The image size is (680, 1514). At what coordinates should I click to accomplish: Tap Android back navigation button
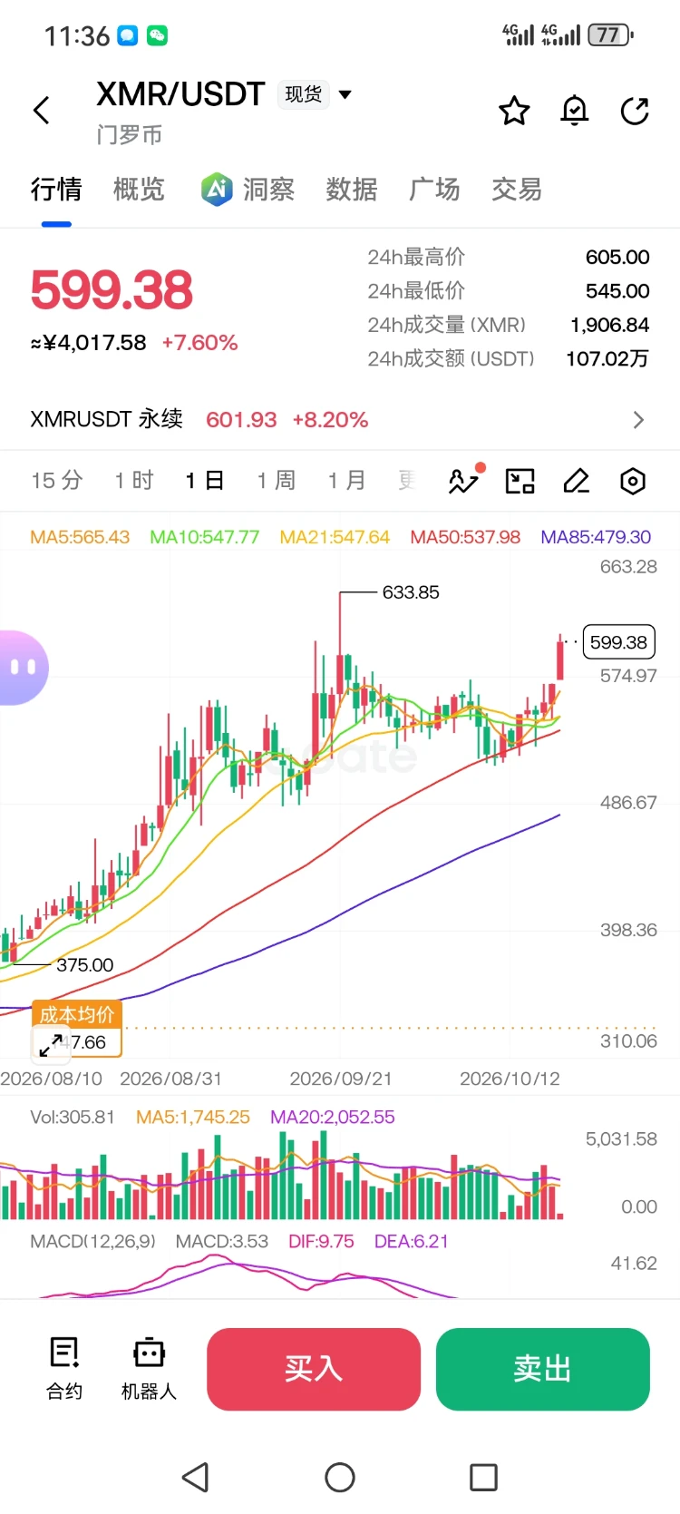click(196, 1477)
